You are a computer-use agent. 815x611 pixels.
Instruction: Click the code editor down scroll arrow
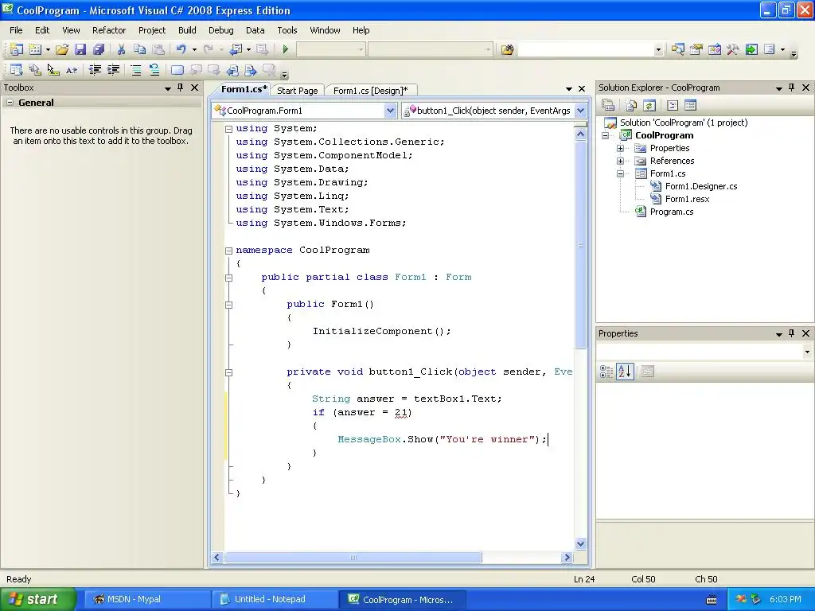click(580, 544)
